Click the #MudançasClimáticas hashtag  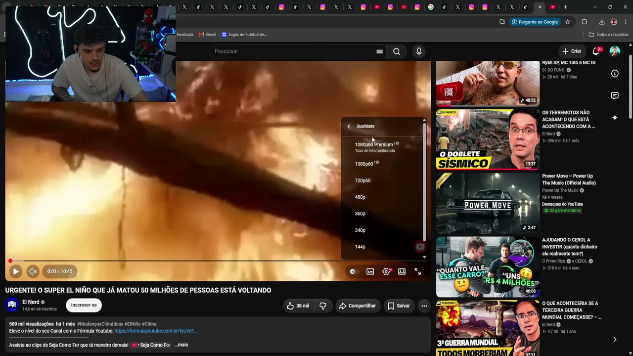pyautogui.click(x=100, y=324)
